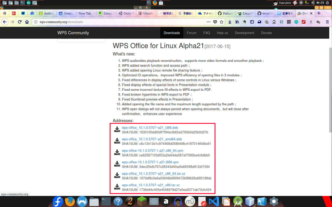This screenshot has height=207, width=332.
Task: Switch to the pinned Twitter tab
Action: [23, 13]
